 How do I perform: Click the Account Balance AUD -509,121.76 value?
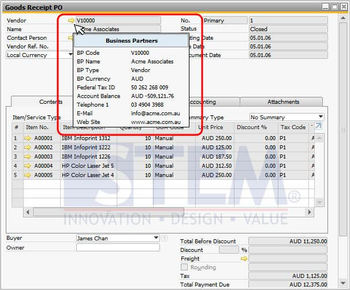pos(152,96)
